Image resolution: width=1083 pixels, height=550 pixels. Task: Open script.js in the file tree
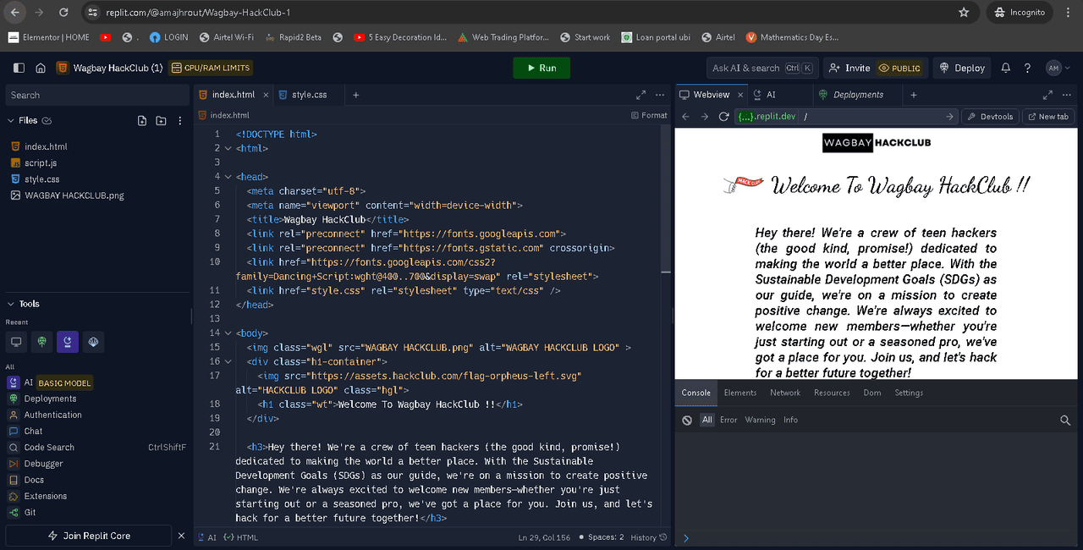pos(41,163)
